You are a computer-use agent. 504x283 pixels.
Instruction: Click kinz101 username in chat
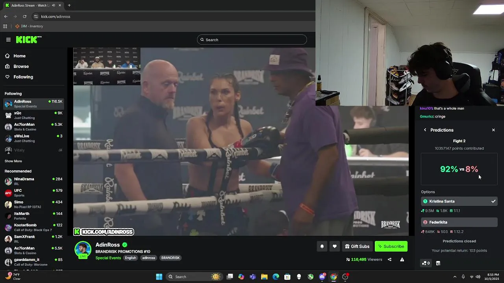[426, 108]
